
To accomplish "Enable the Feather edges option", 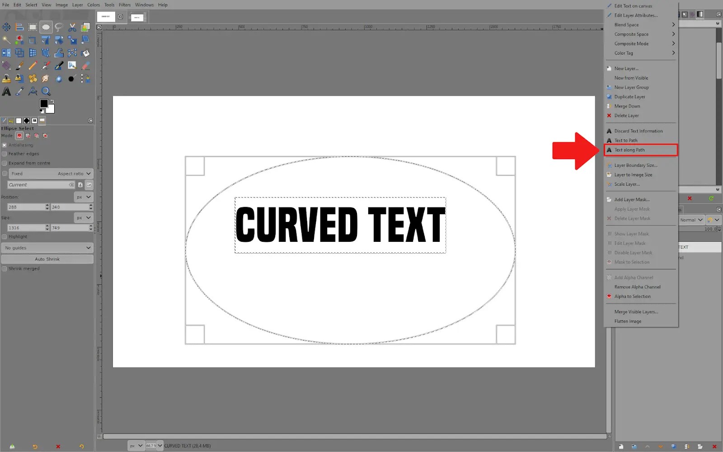I will tap(4, 154).
